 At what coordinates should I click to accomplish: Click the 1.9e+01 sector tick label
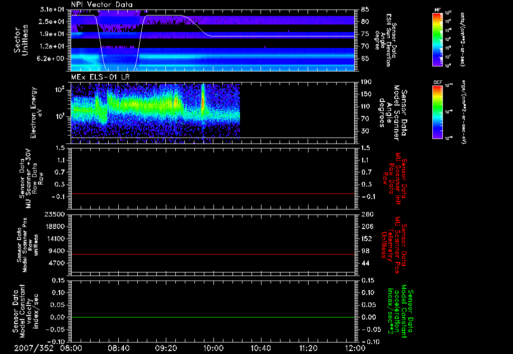52,34
